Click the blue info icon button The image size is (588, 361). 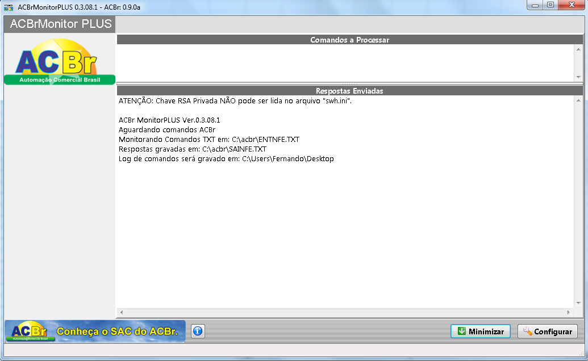tap(198, 331)
